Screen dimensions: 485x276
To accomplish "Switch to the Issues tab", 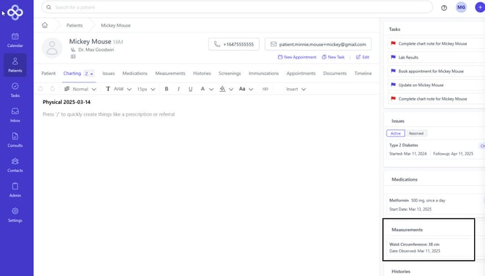I will click(x=109, y=74).
